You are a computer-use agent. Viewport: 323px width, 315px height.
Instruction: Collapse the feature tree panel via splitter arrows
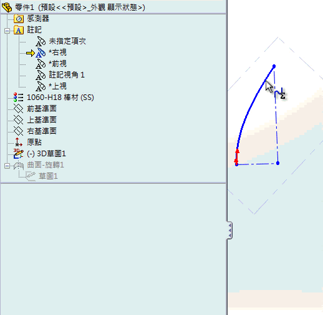click(x=229, y=230)
